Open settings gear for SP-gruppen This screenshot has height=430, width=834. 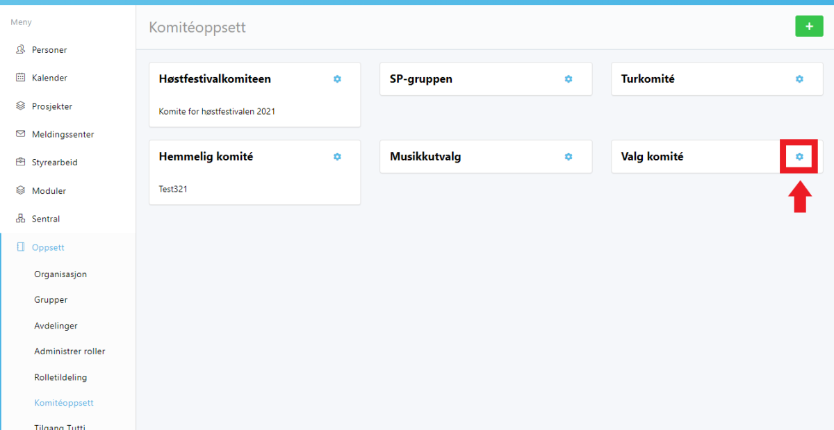(568, 79)
